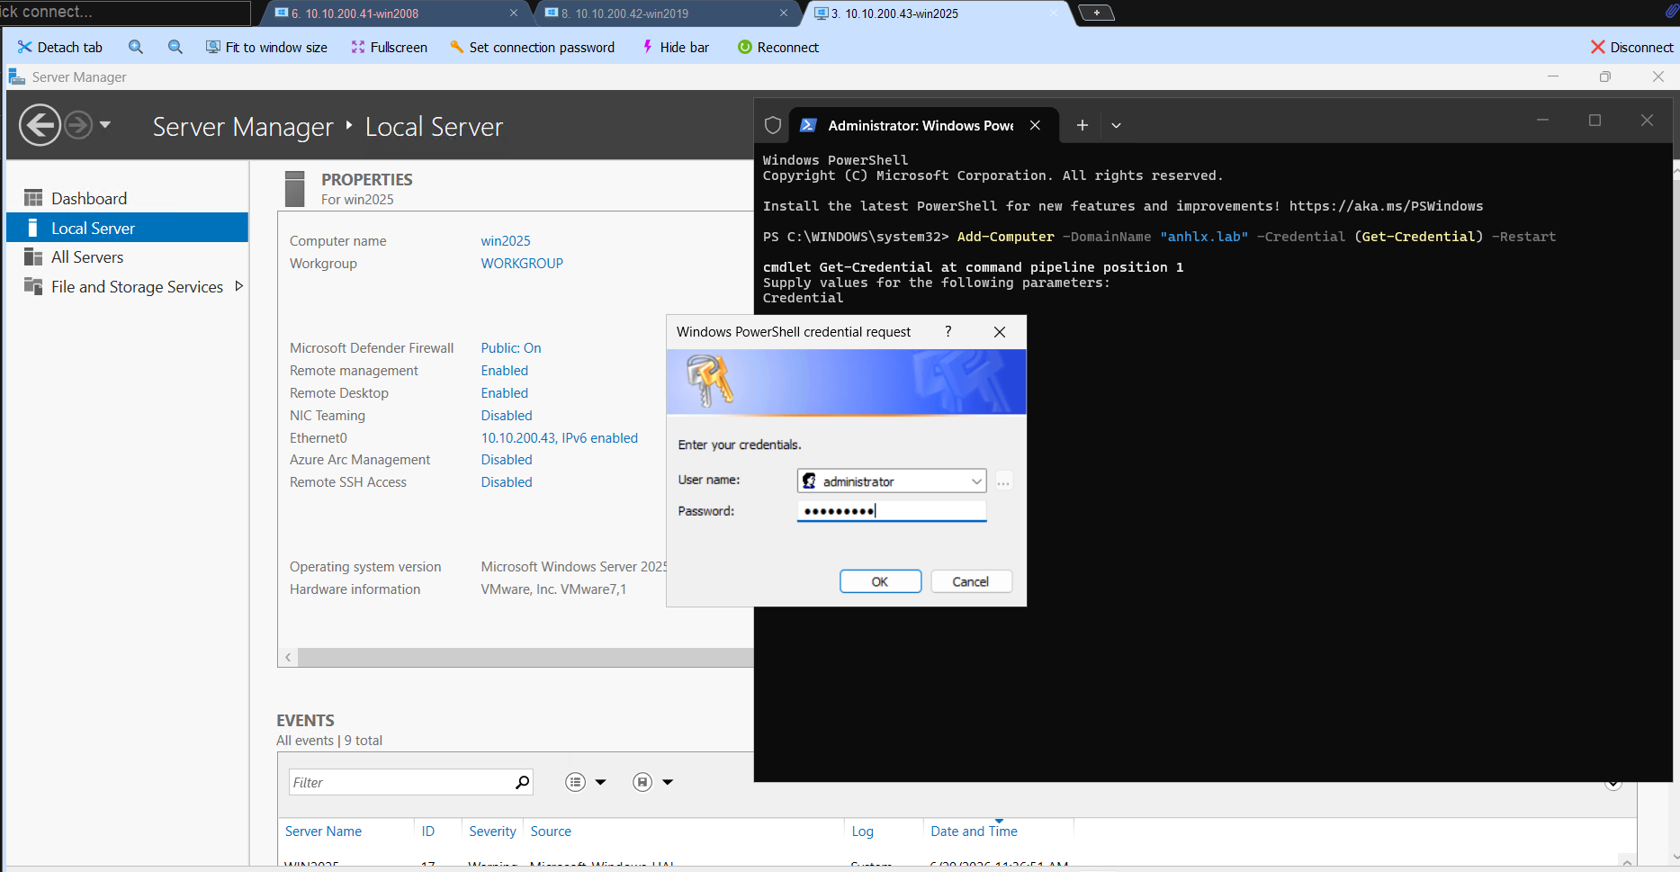This screenshot has width=1680, height=872.
Task: Hide the connection bar
Action: click(x=675, y=47)
